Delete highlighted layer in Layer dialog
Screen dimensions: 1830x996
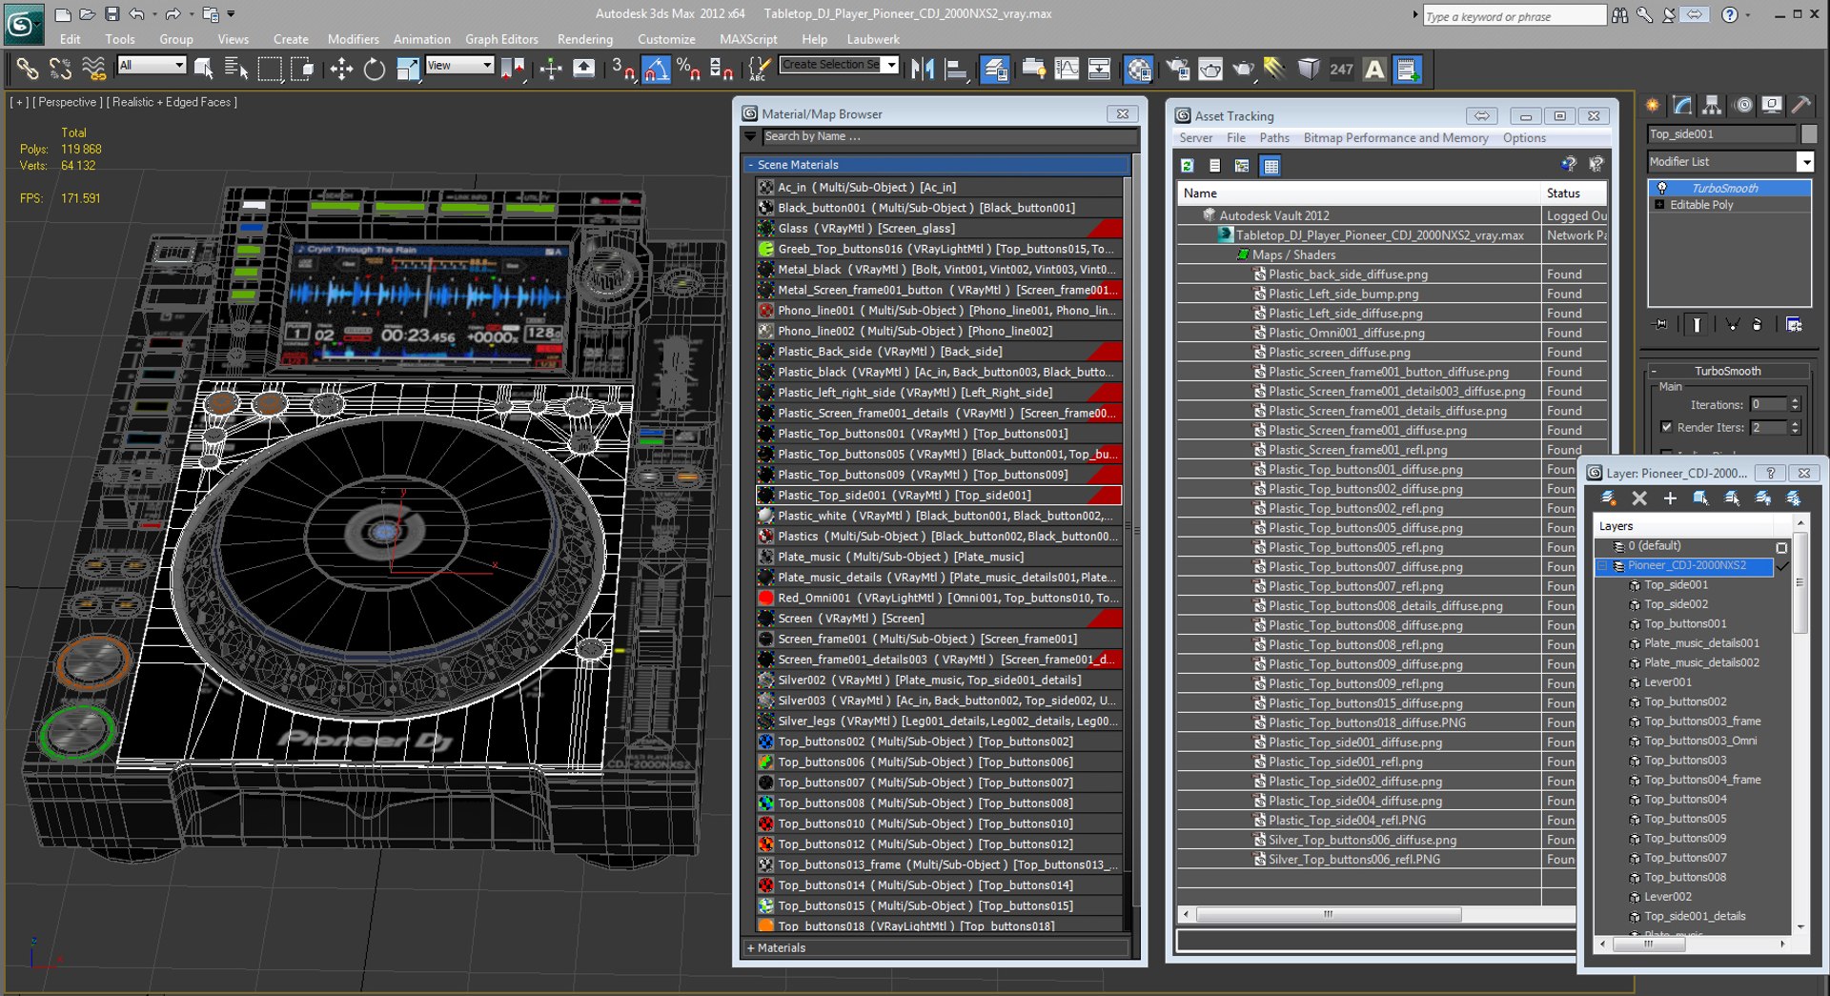pyautogui.click(x=1639, y=498)
